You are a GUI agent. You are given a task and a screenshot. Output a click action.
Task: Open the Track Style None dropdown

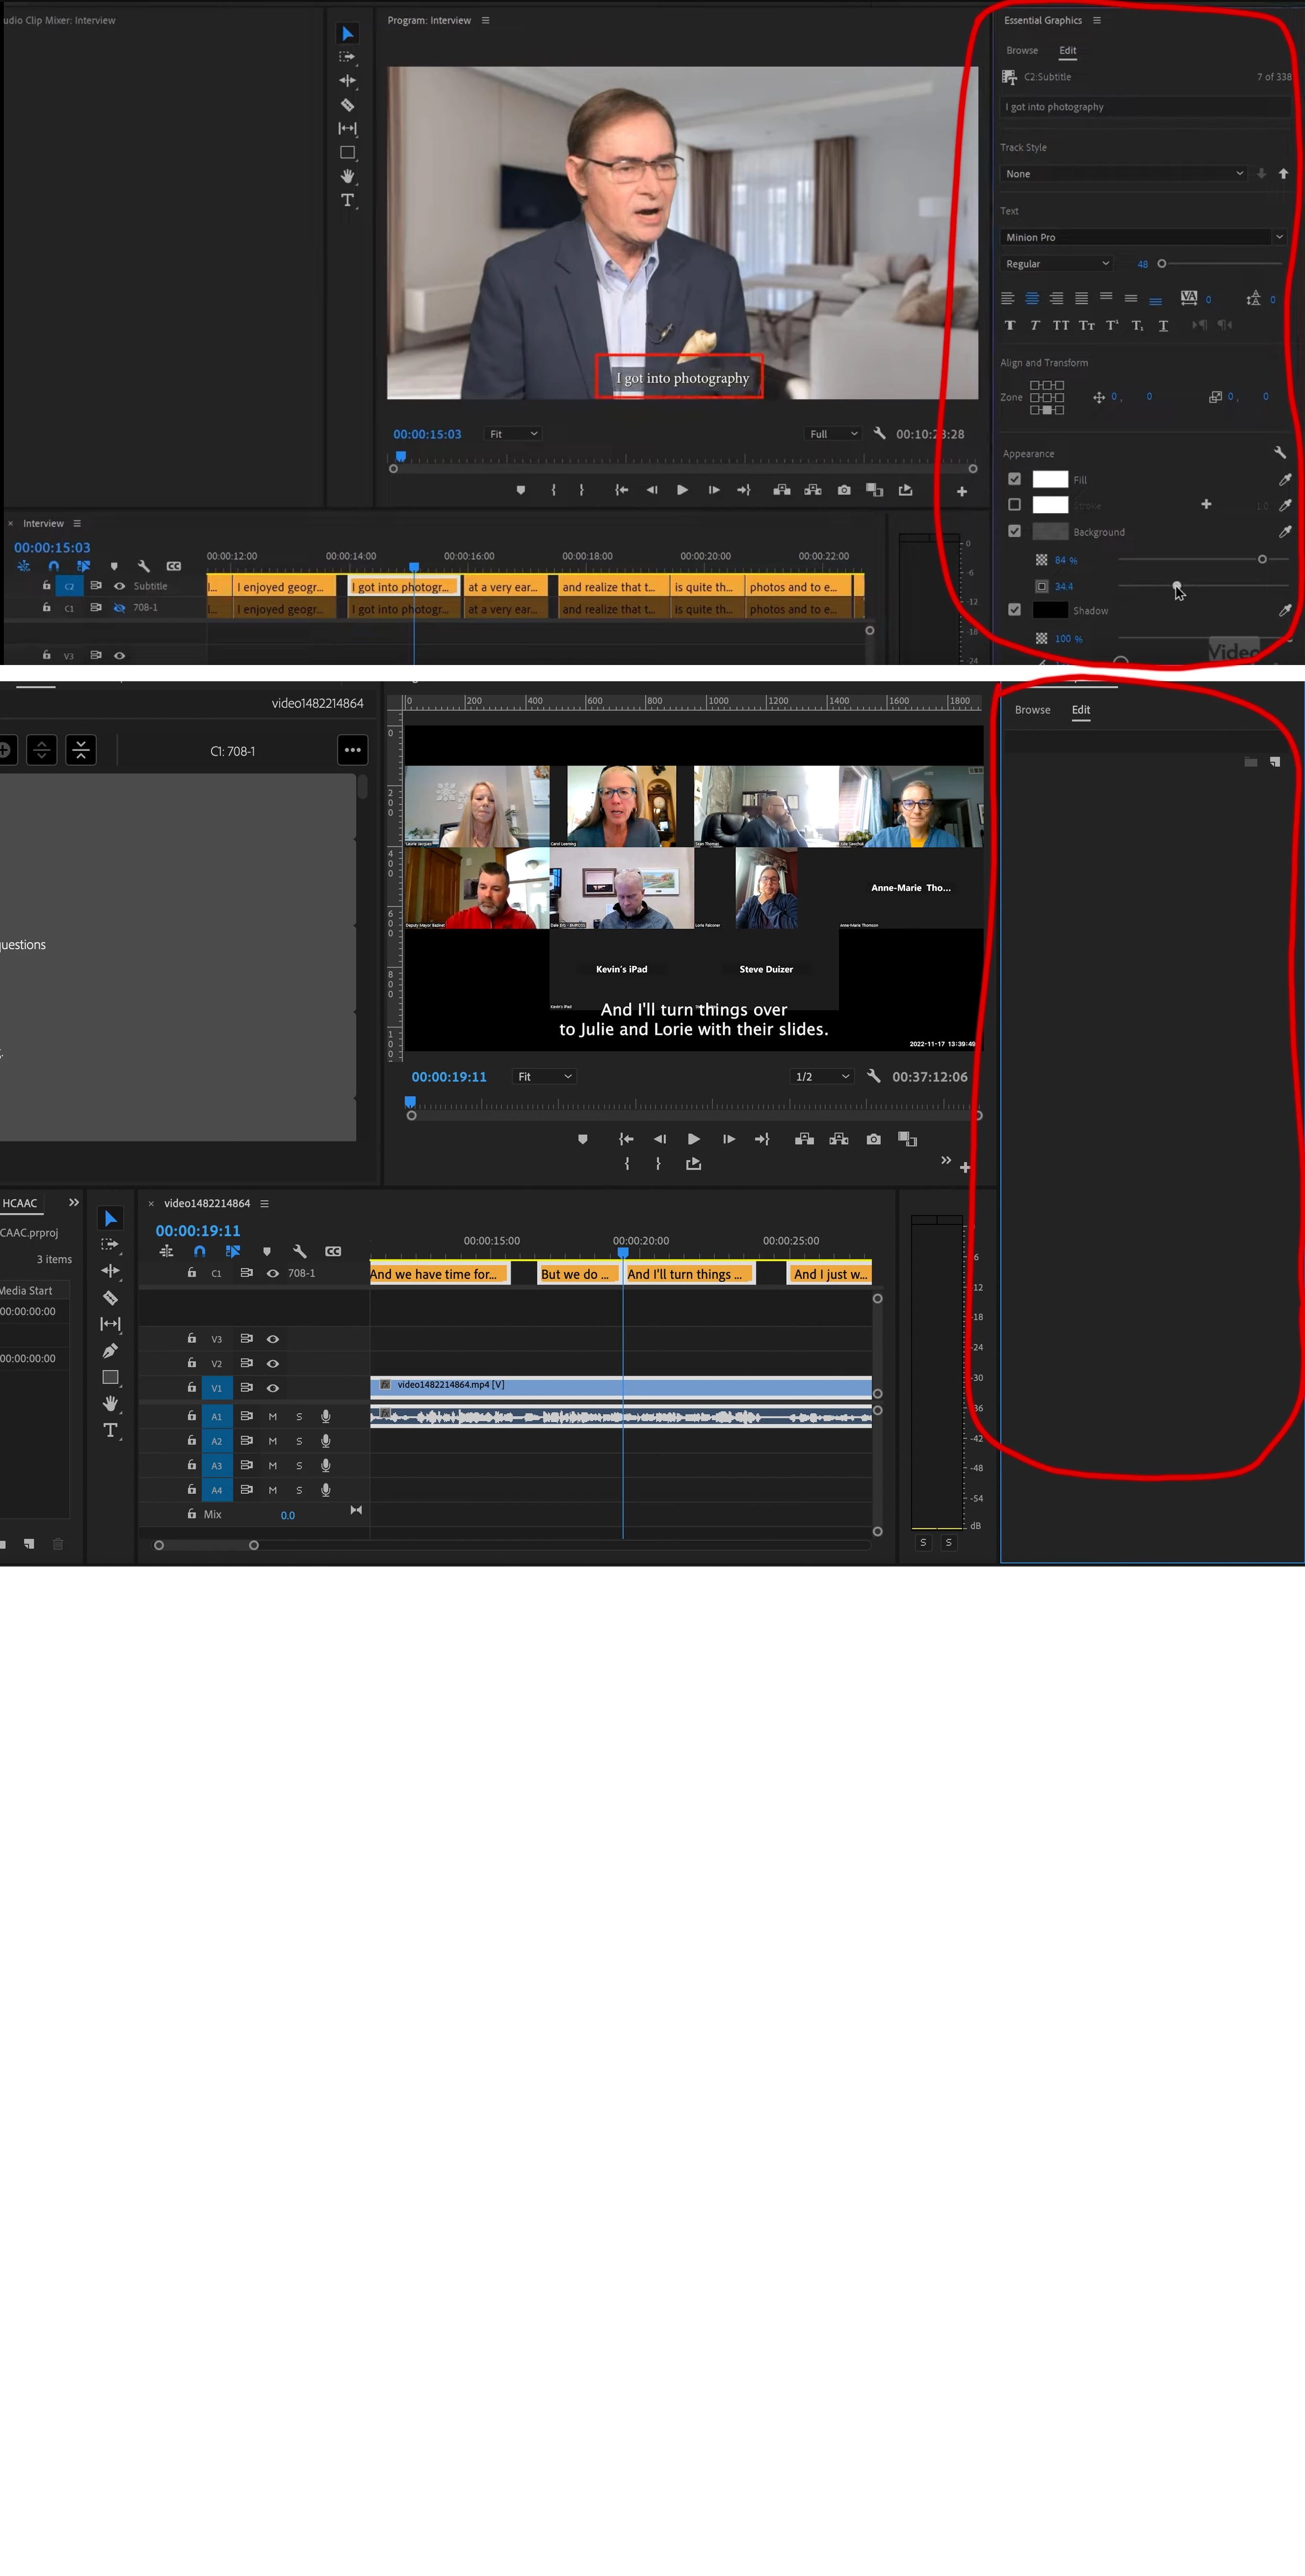coord(1124,174)
